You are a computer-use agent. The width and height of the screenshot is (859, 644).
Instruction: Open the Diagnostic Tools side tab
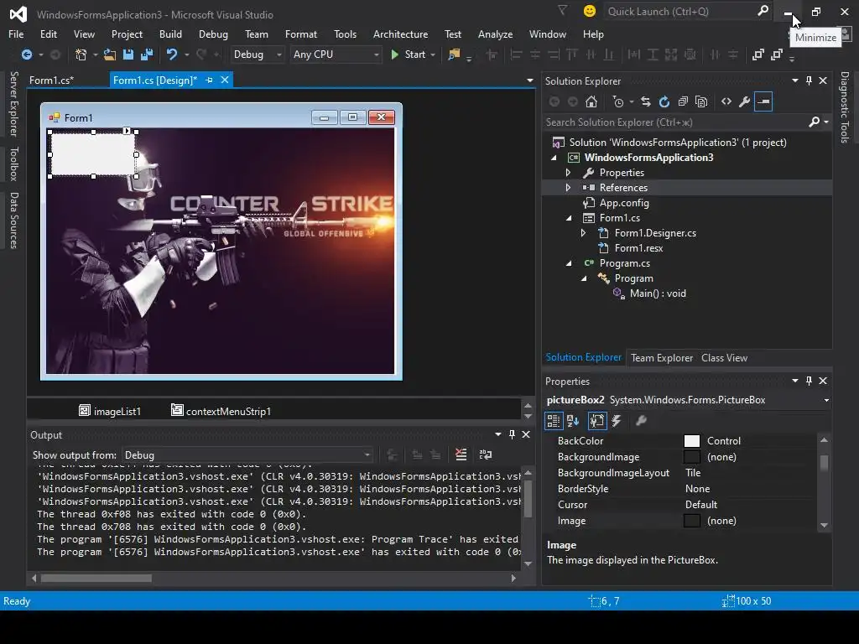[844, 107]
